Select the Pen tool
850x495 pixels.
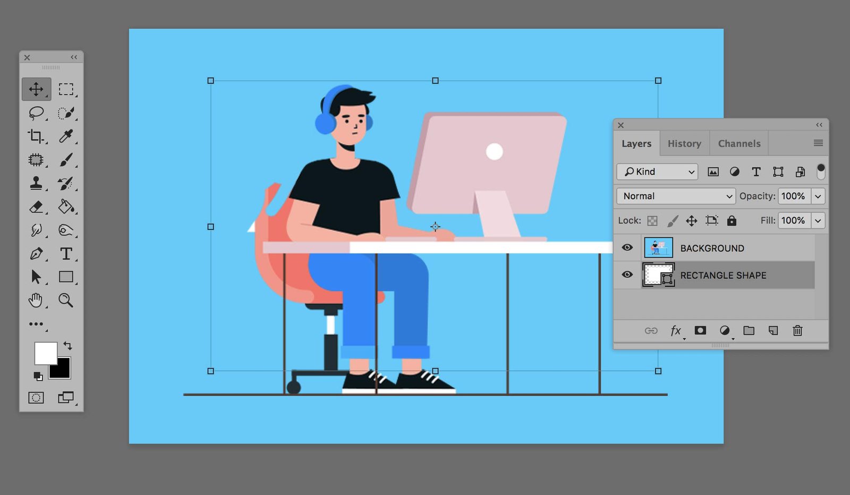(x=36, y=254)
